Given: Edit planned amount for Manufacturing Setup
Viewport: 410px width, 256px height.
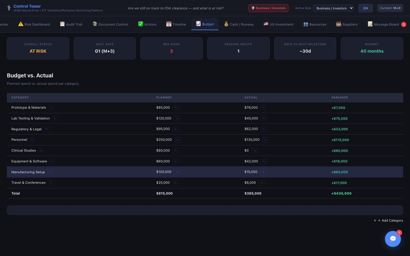Looking at the screenshot, I should (x=177, y=172).
